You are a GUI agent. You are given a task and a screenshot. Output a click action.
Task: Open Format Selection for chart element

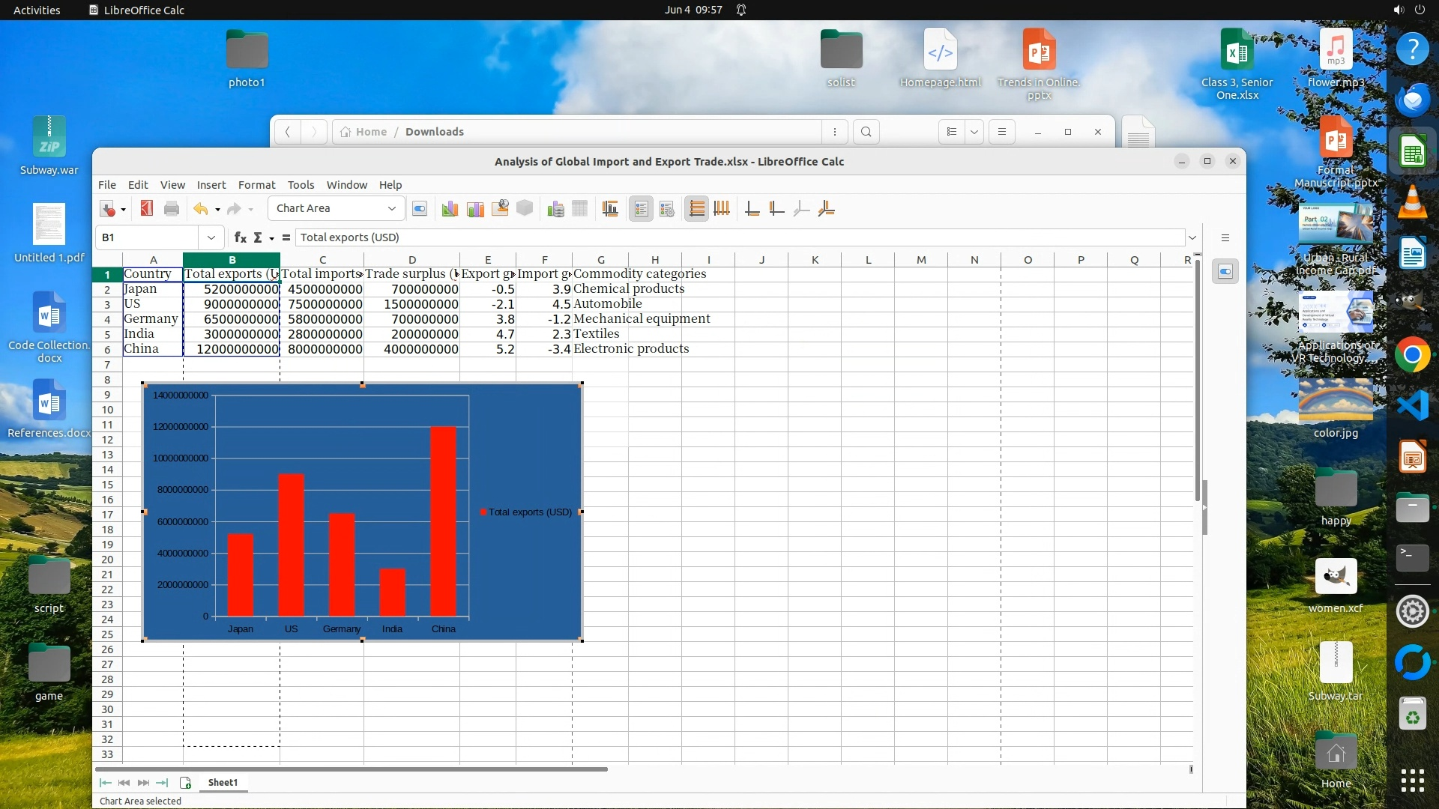tap(420, 209)
